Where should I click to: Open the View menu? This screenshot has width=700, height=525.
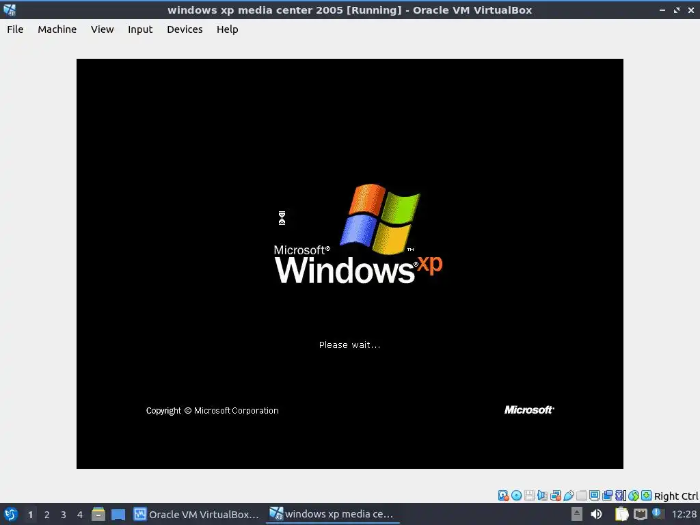(x=103, y=29)
